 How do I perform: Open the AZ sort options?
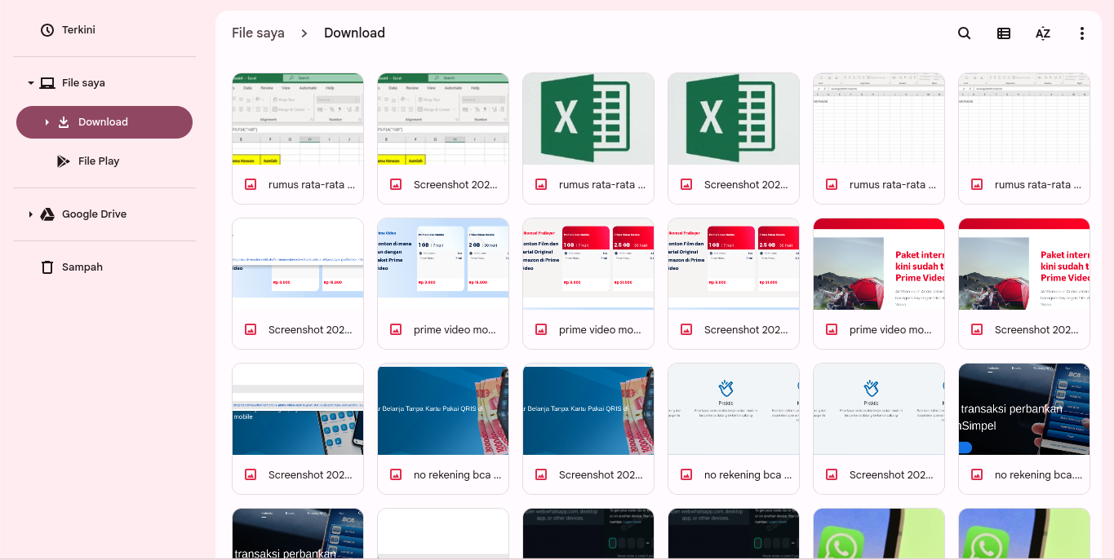pos(1043,33)
